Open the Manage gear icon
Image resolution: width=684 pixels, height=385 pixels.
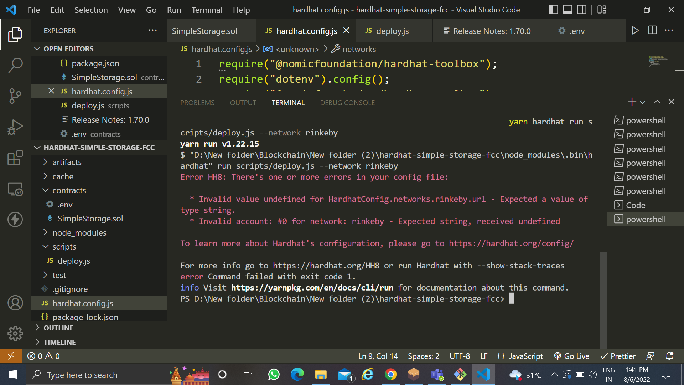[15, 334]
